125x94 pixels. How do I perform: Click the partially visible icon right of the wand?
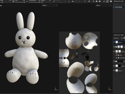click(x=124, y=38)
